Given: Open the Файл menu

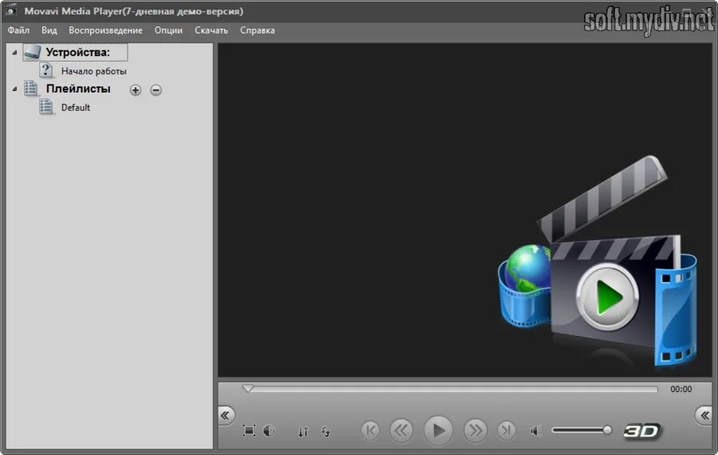Looking at the screenshot, I should click(x=18, y=30).
